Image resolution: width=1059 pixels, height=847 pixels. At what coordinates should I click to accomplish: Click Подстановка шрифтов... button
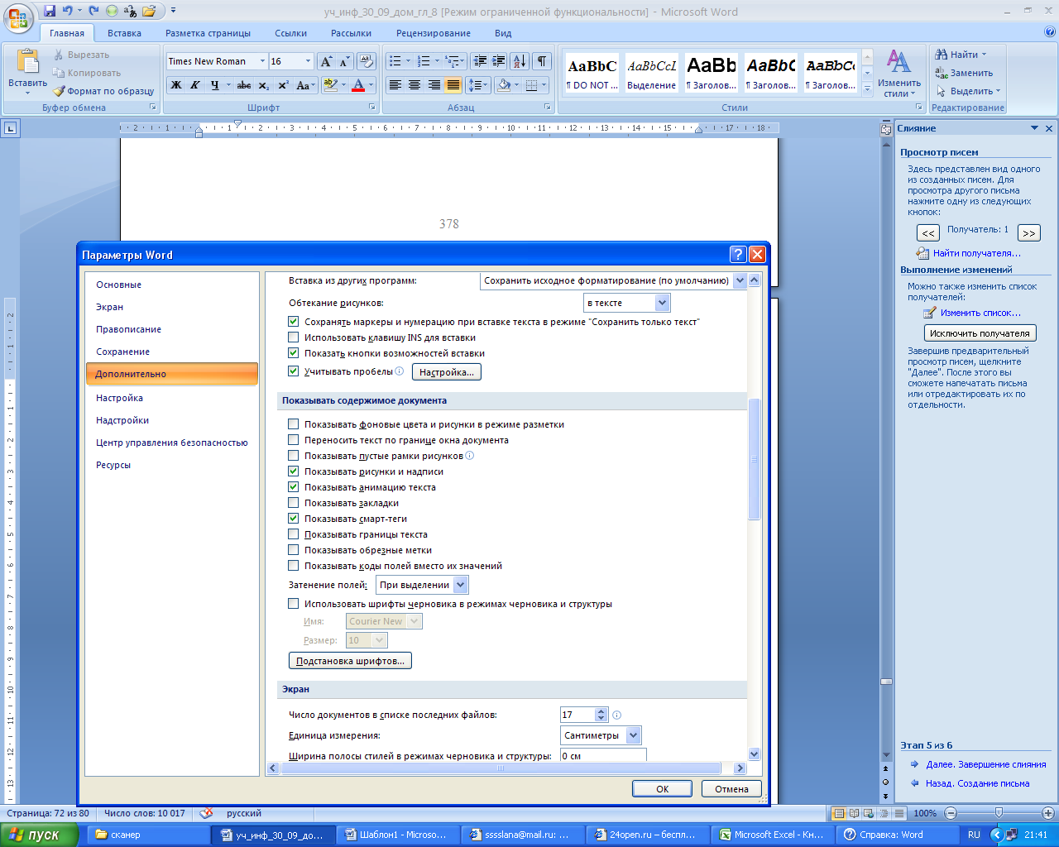350,661
